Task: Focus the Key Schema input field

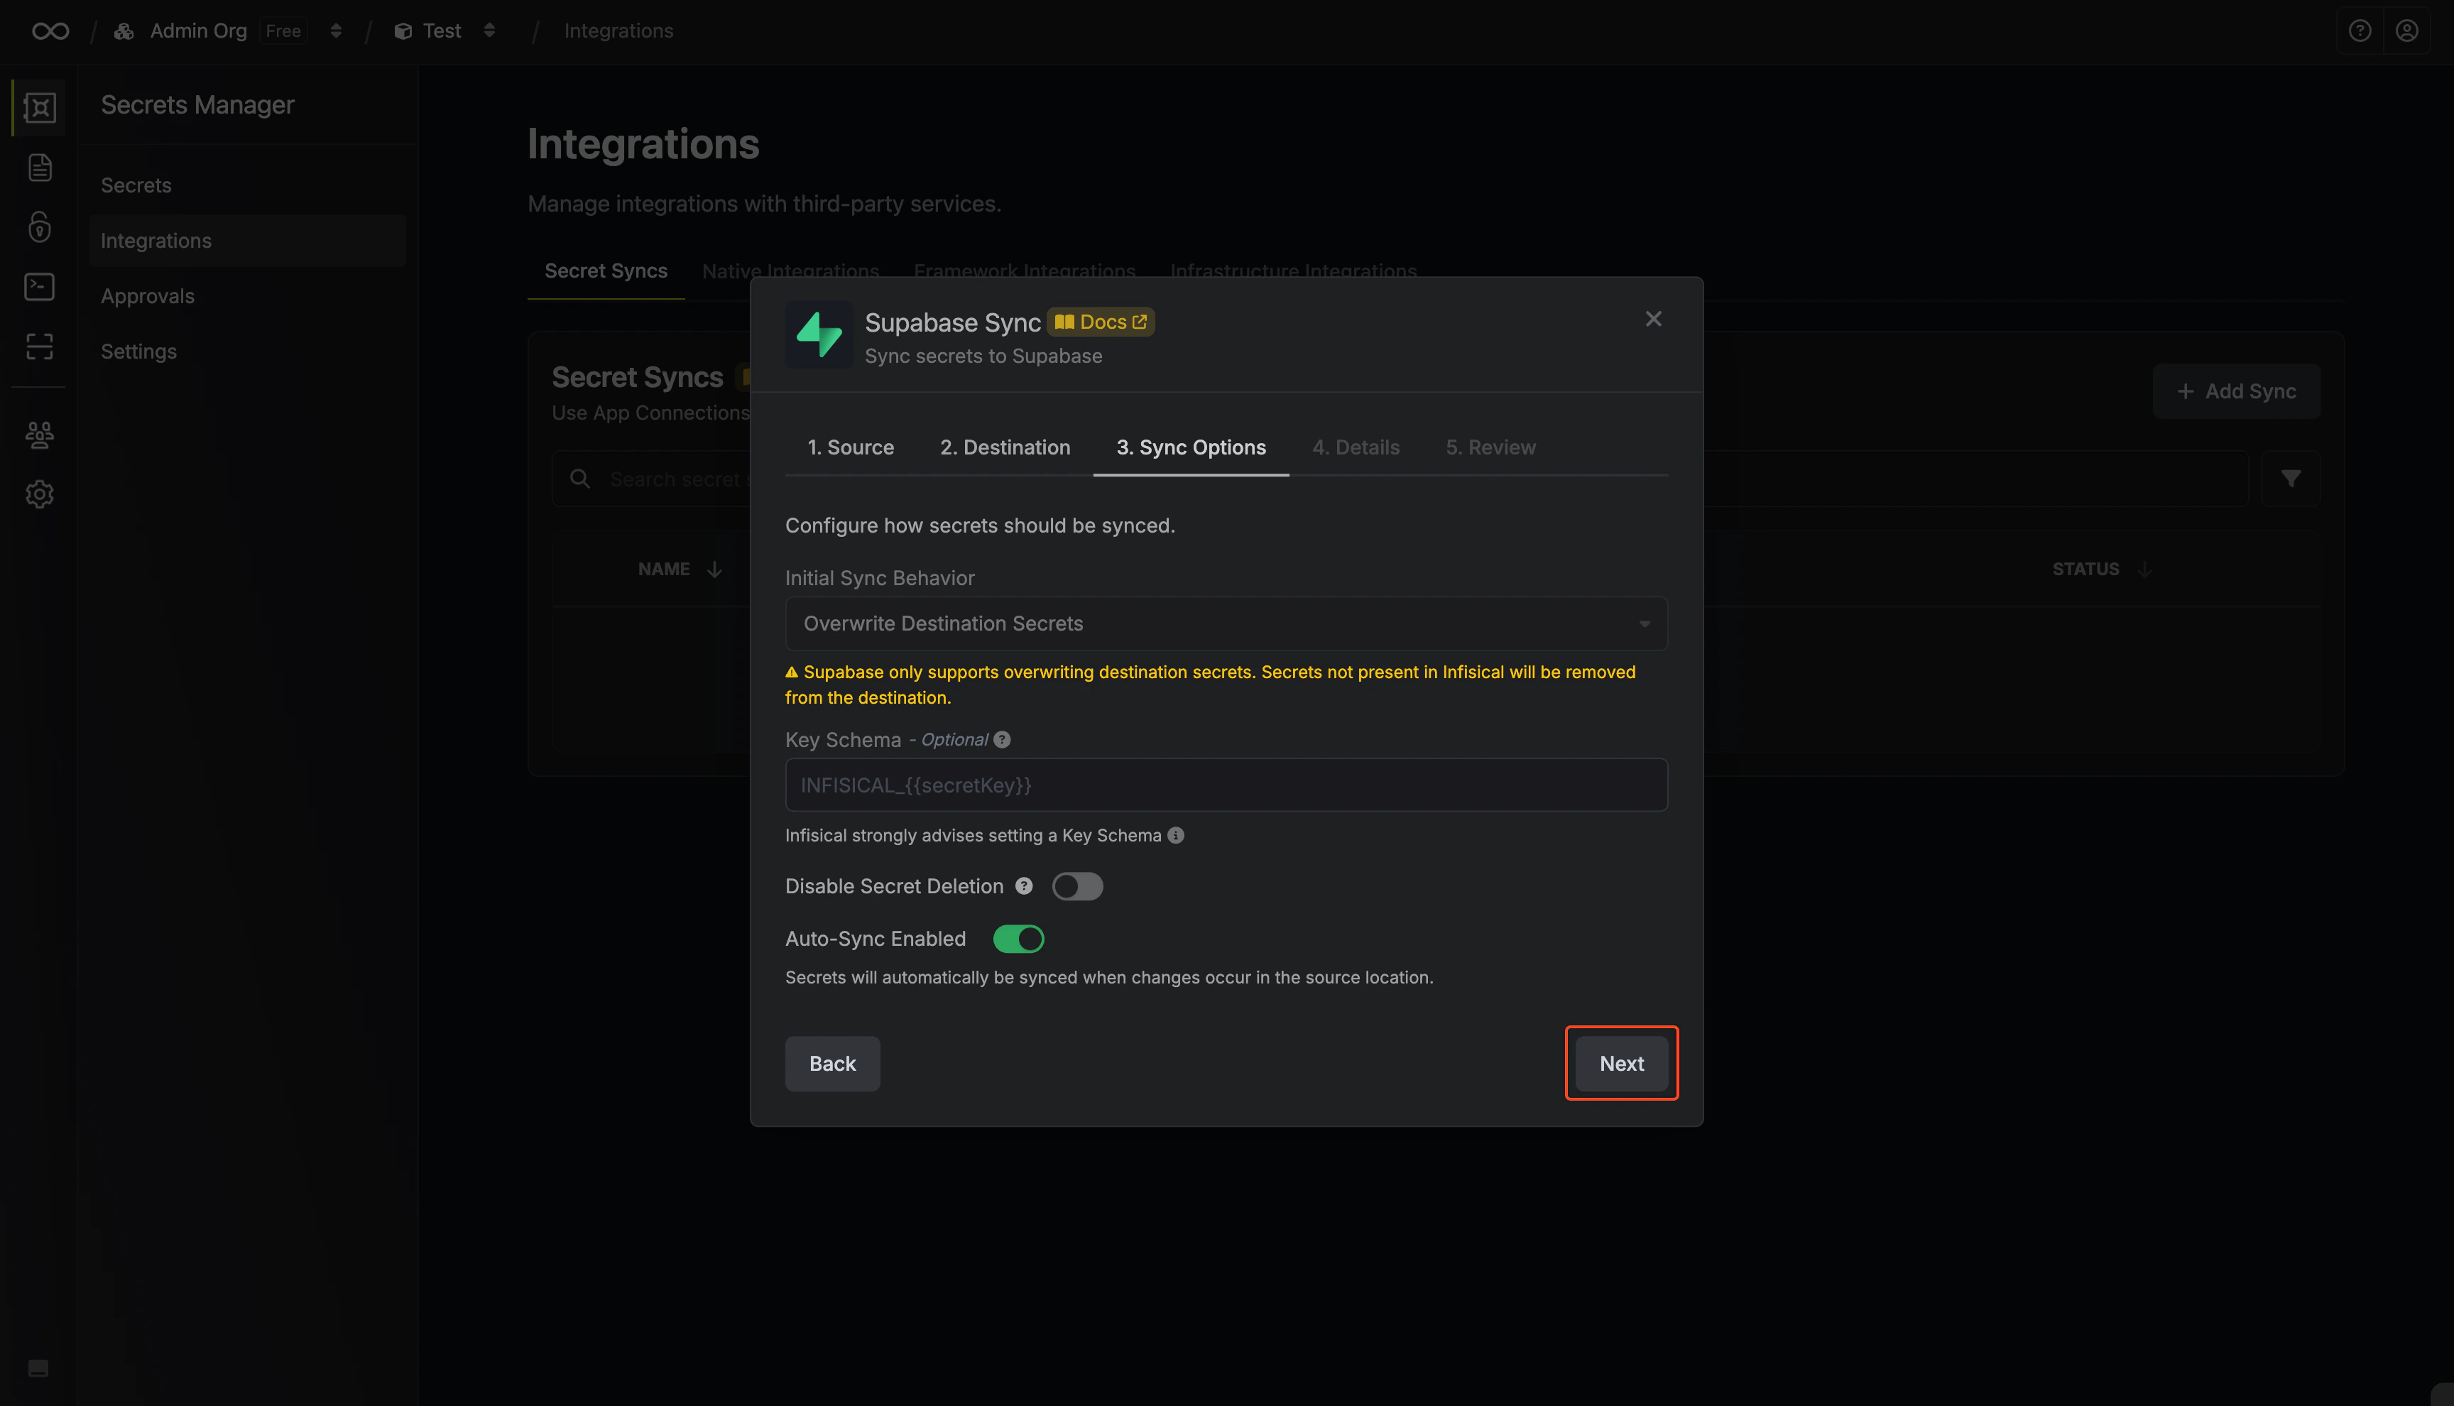Action: pyautogui.click(x=1226, y=785)
